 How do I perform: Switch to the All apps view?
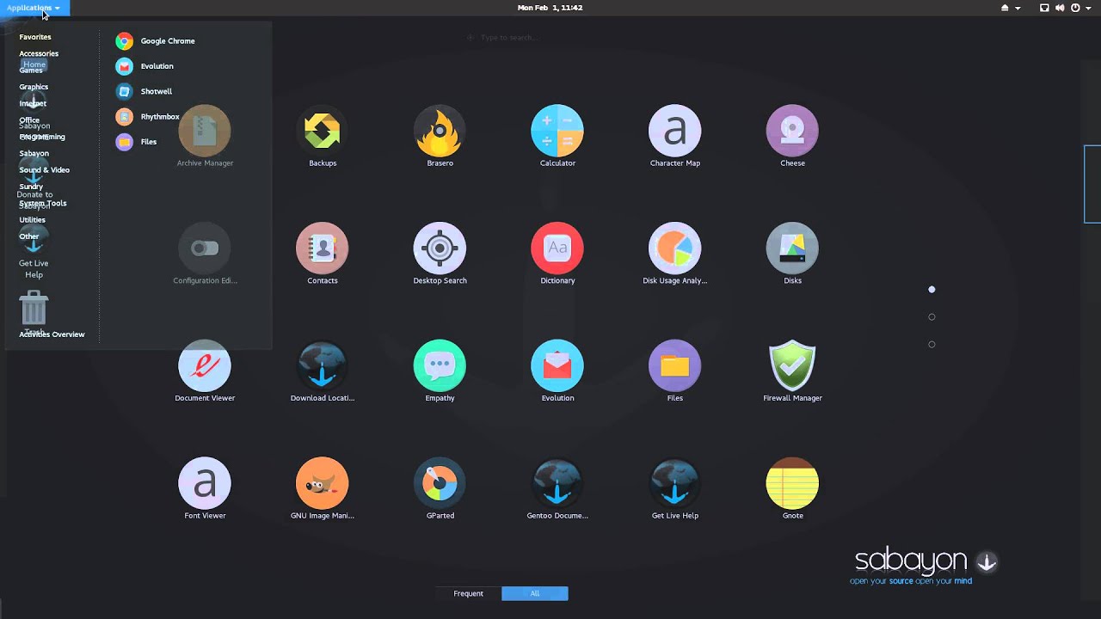pos(535,593)
